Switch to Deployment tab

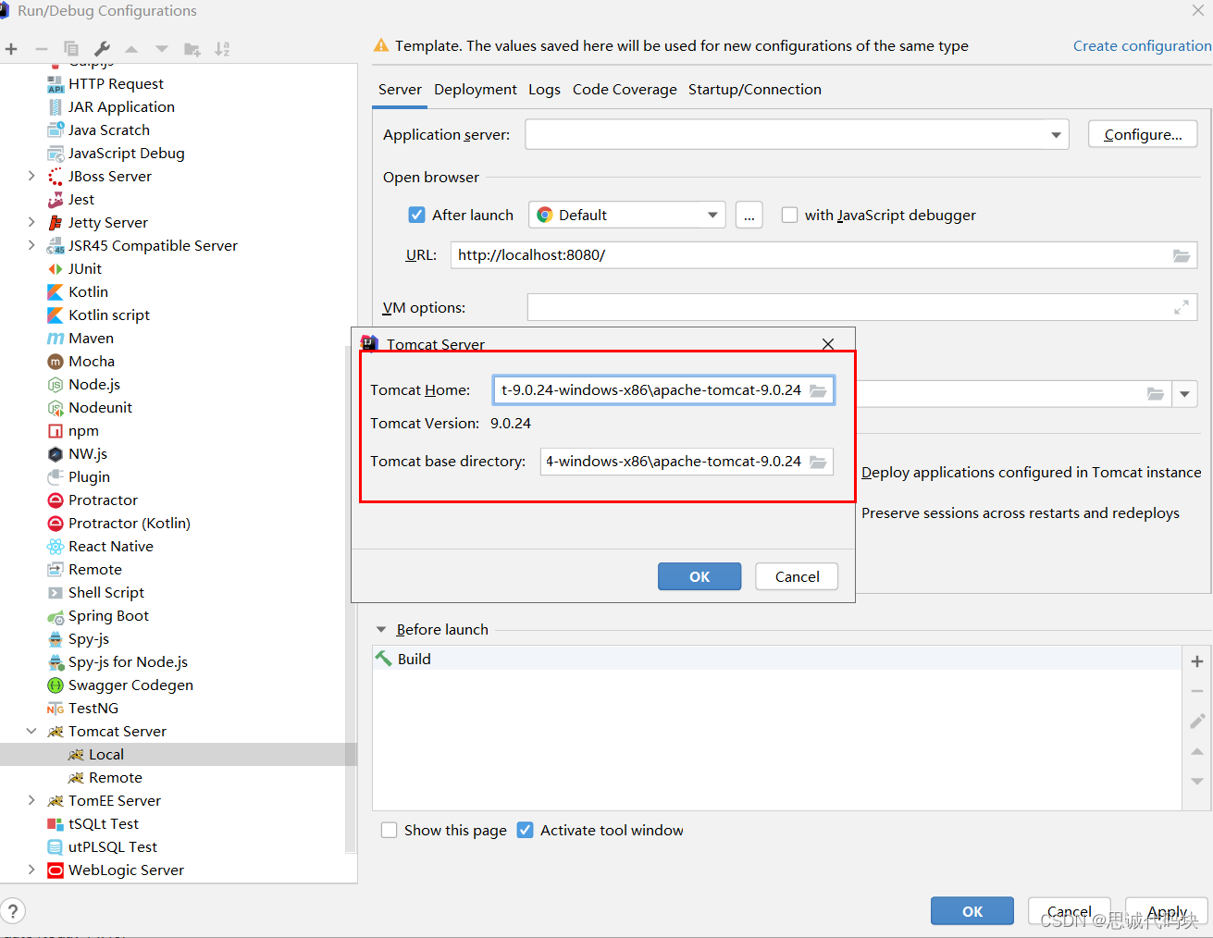(x=476, y=90)
